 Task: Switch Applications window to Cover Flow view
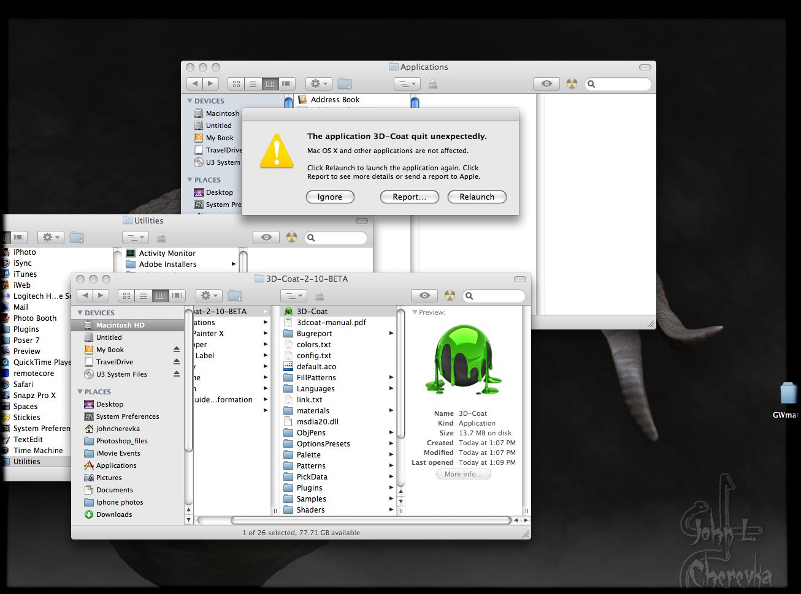click(x=287, y=84)
